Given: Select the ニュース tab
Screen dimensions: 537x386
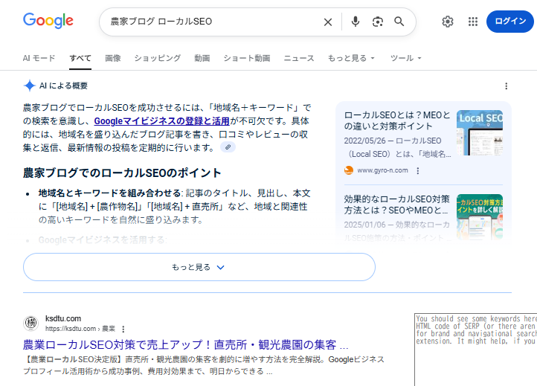Looking at the screenshot, I should (299, 58).
